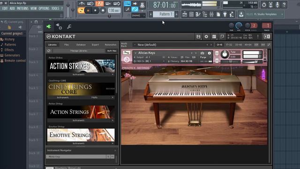Screen dimensions: 300x169
Task: Open Emotive Strings library thumbnail
Action: tap(81, 135)
